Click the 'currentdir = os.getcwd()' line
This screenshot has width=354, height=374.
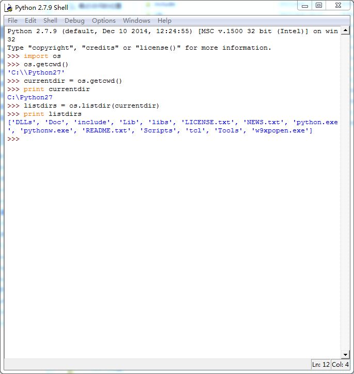(65, 81)
